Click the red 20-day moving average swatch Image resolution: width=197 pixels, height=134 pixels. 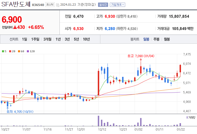(x=10, y=51)
